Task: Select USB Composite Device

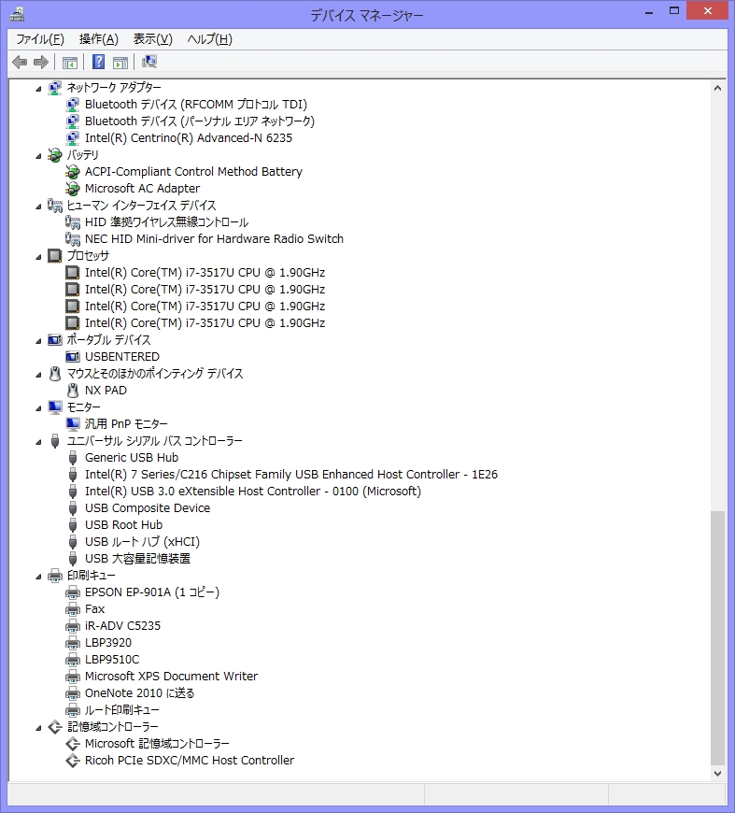Action: click(x=148, y=508)
